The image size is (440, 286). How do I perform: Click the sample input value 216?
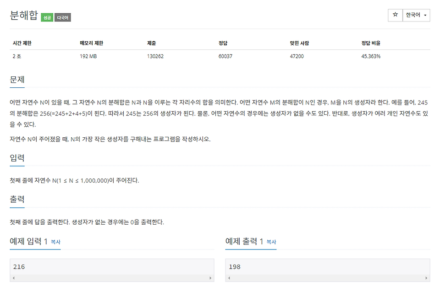[x=19, y=267]
